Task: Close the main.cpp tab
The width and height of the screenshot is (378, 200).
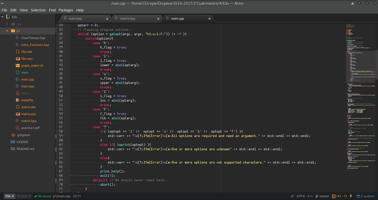Action: [209, 19]
